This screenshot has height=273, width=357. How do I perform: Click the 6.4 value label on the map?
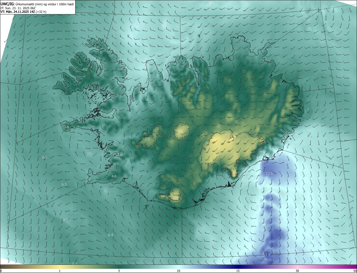(111, 235)
